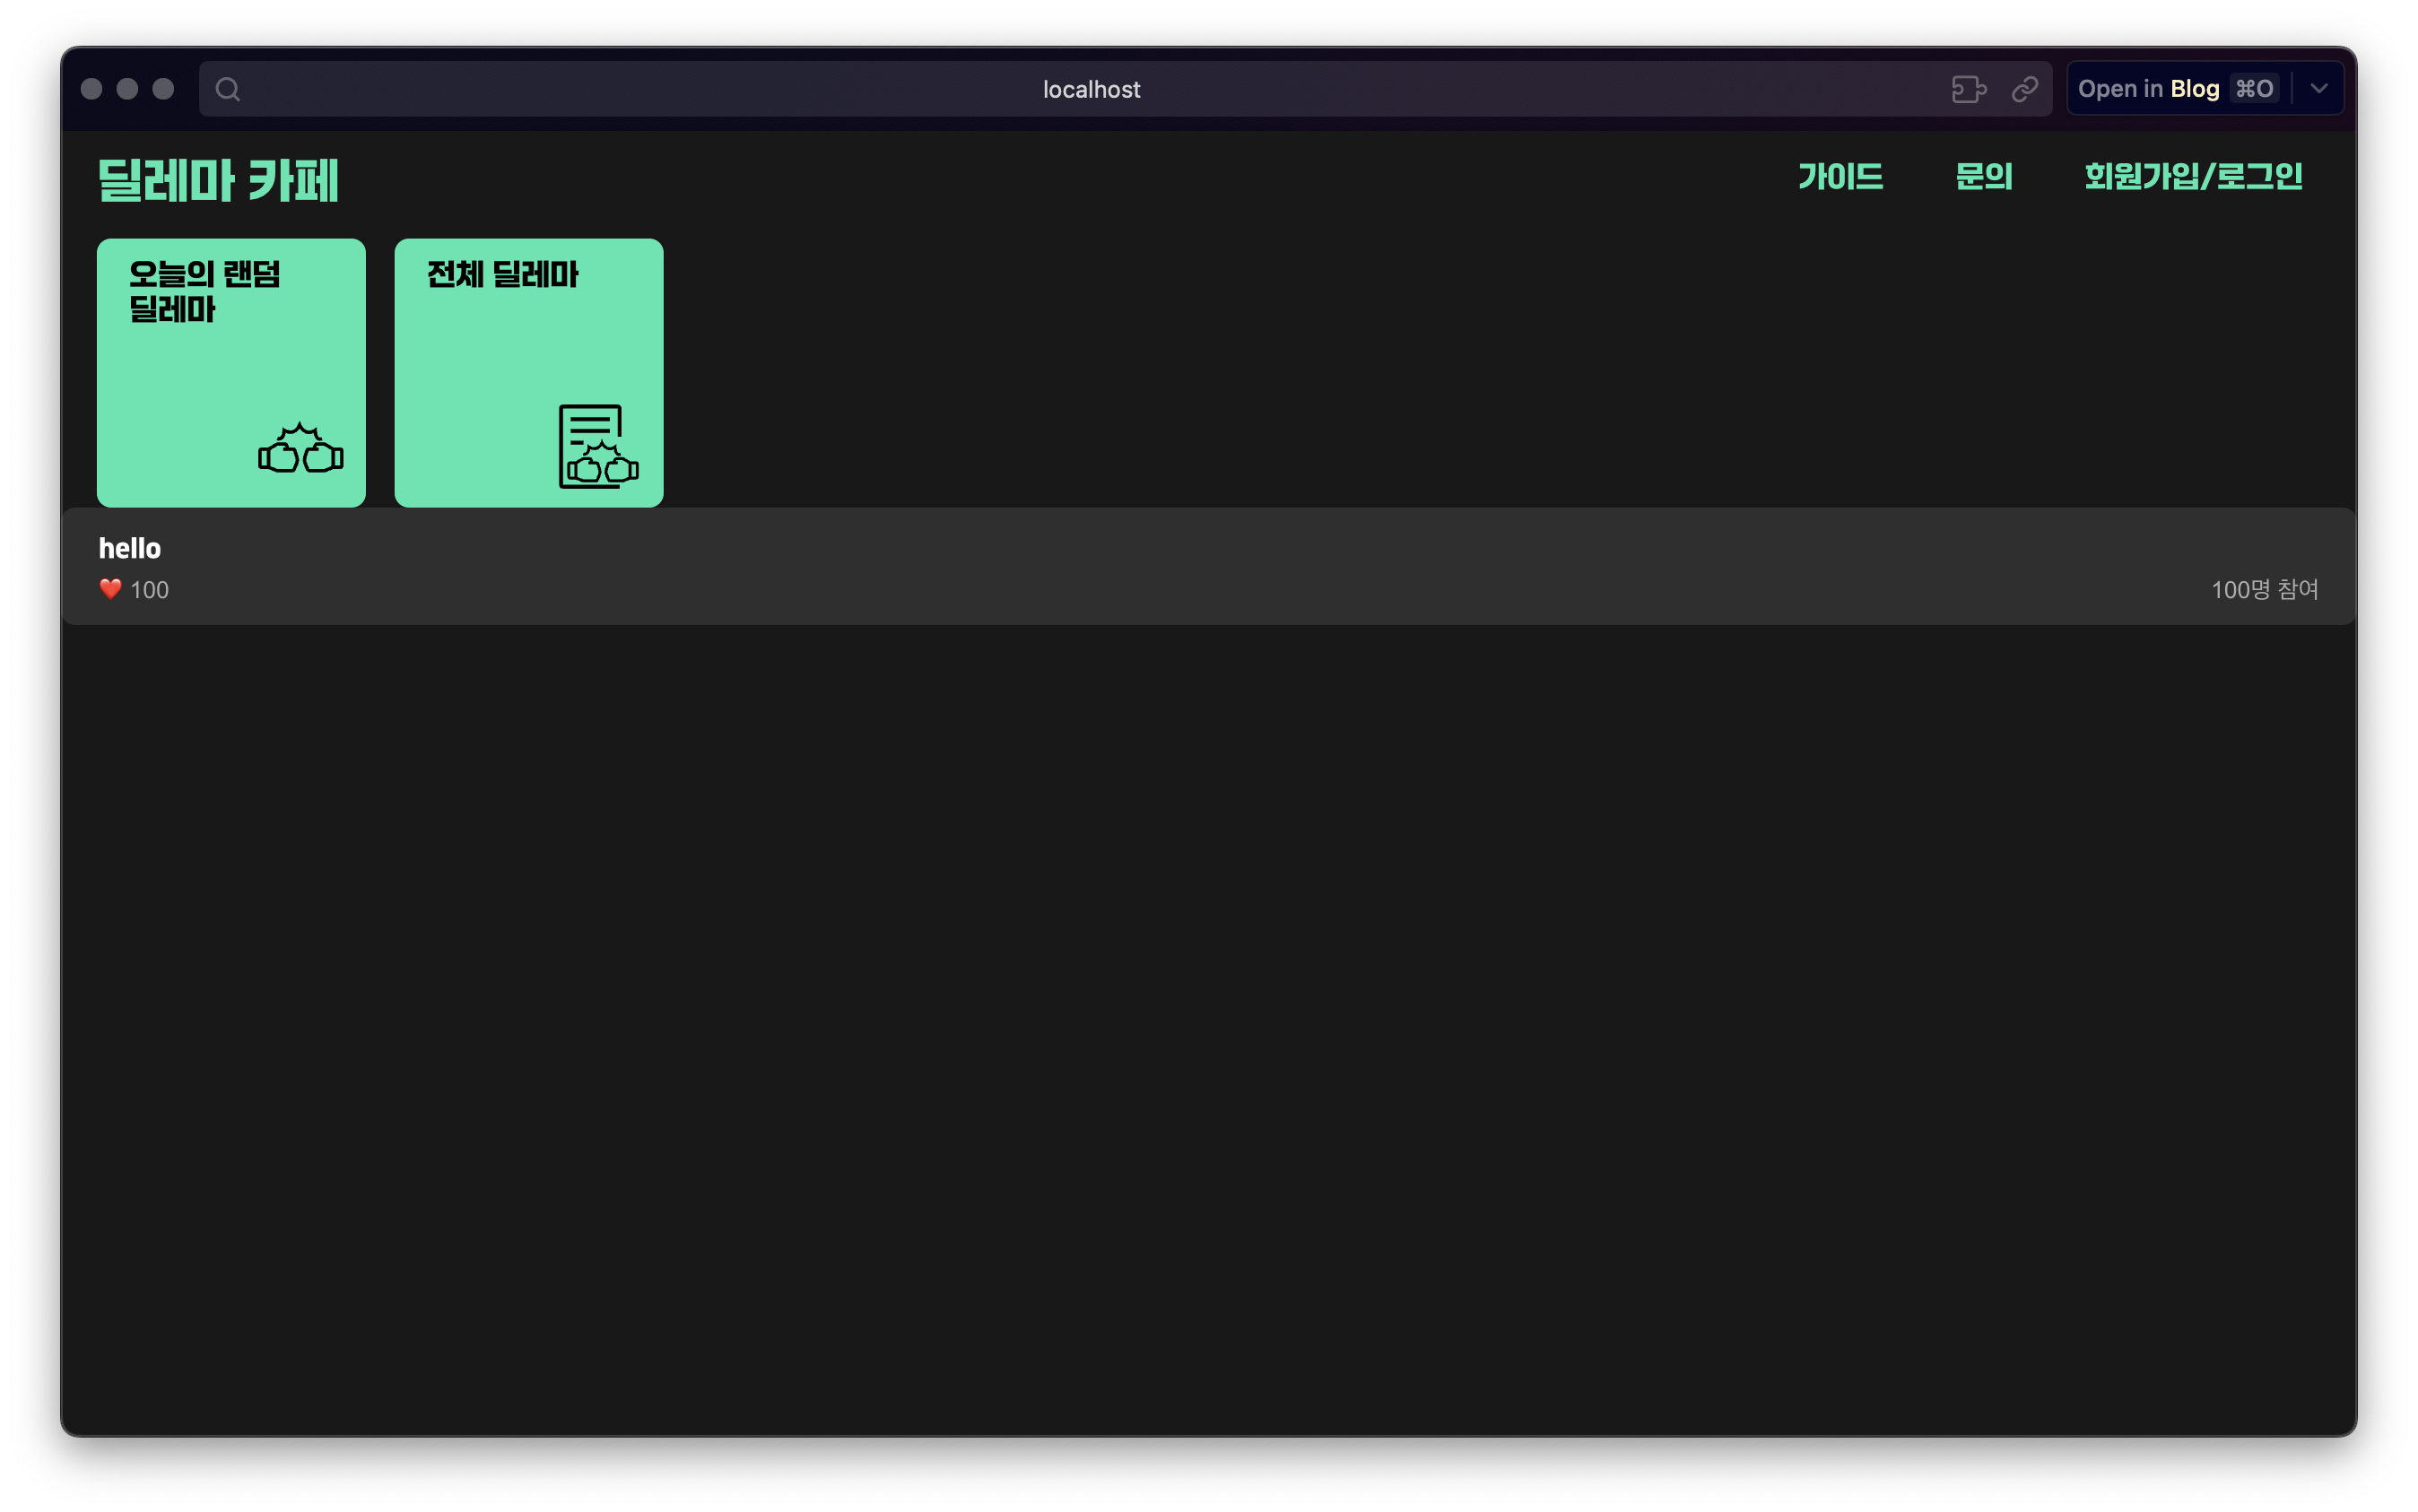Click the red heart icon beside 100
Image resolution: width=2418 pixels, height=1512 pixels.
tap(110, 589)
